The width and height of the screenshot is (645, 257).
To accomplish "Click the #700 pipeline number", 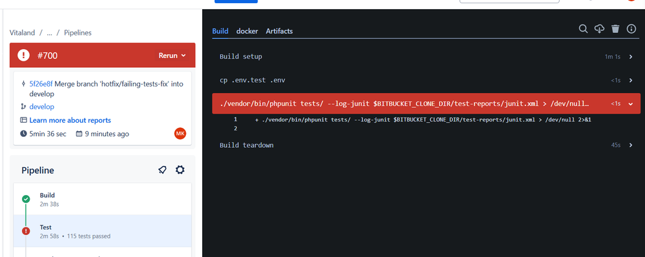I will click(x=47, y=56).
